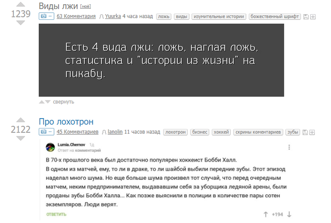Image resolution: width=331 pixels, height=223 pixels.
Task: Visit Yuurka user profile
Action: [x=113, y=16]
